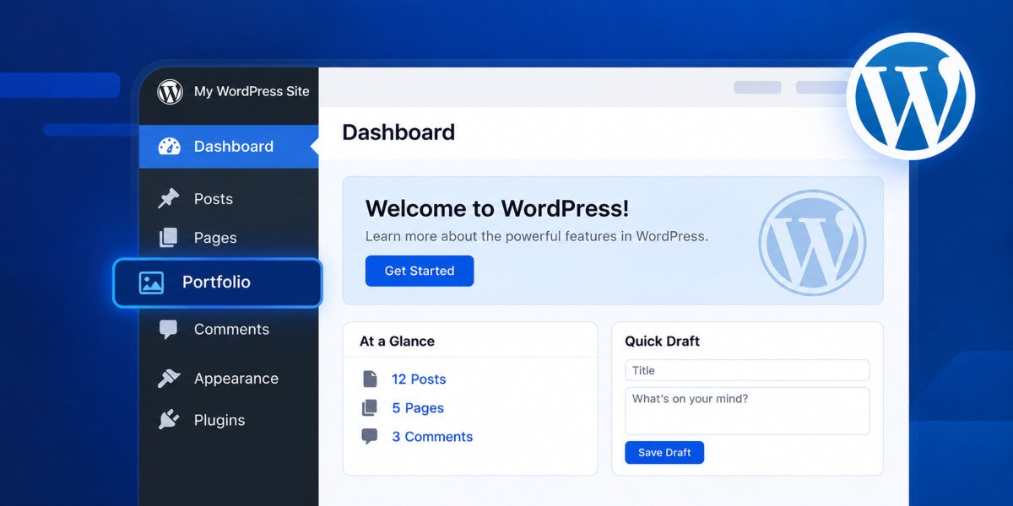Open the 3 Comments link

pyautogui.click(x=432, y=437)
